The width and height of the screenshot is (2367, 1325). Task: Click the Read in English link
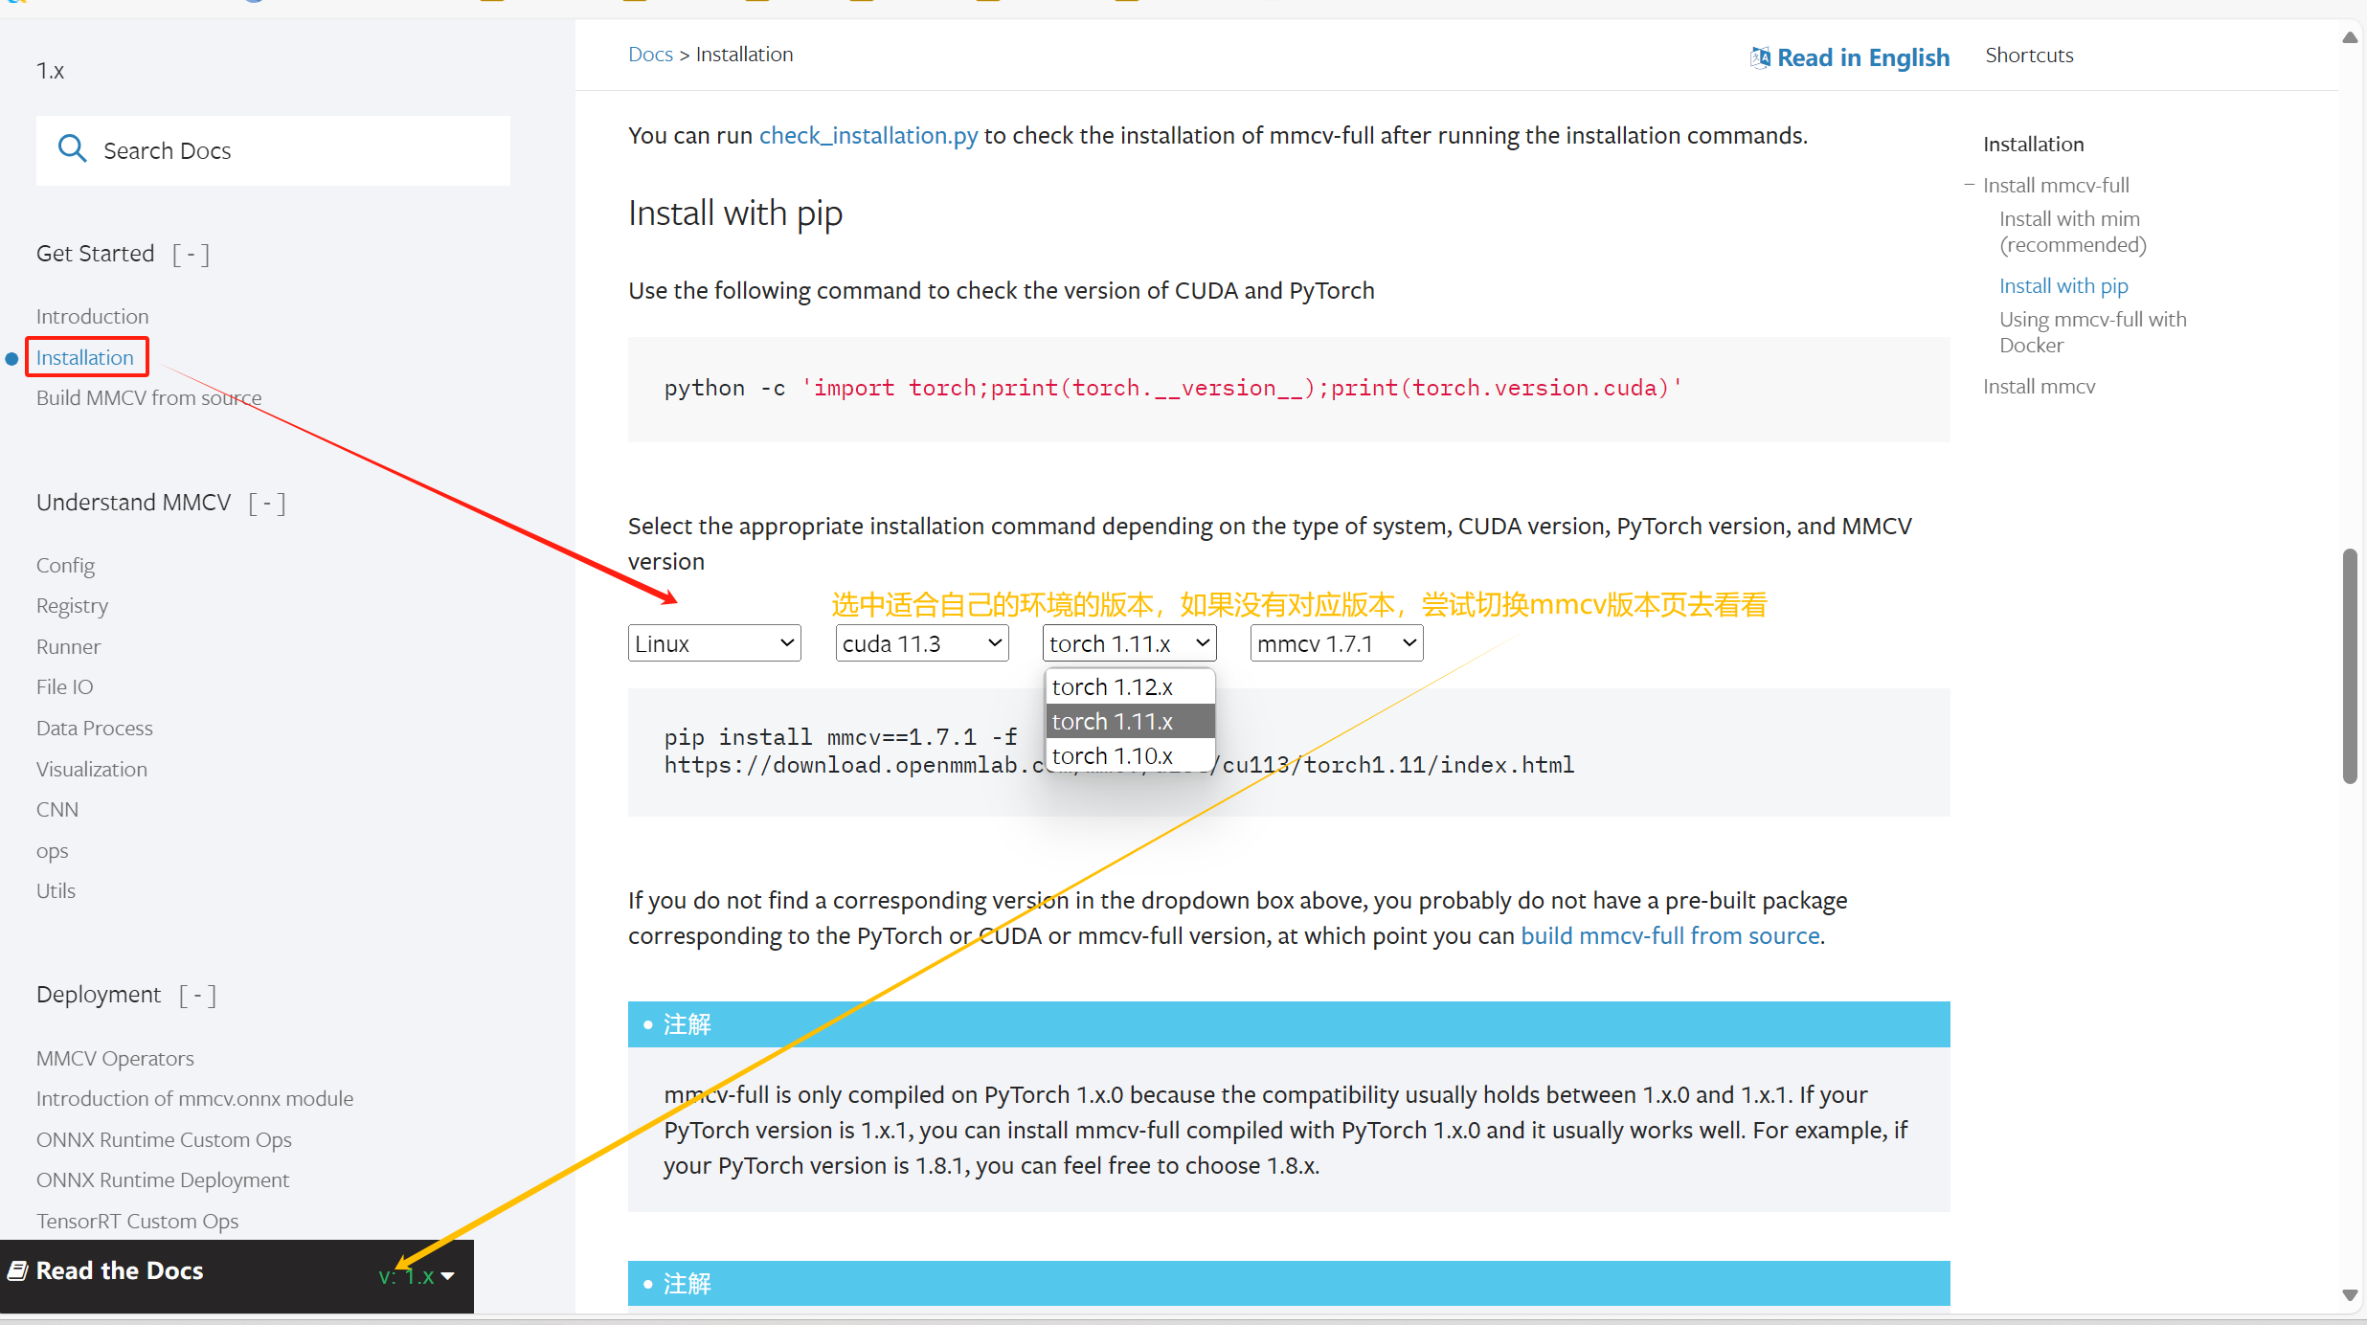click(x=1862, y=57)
